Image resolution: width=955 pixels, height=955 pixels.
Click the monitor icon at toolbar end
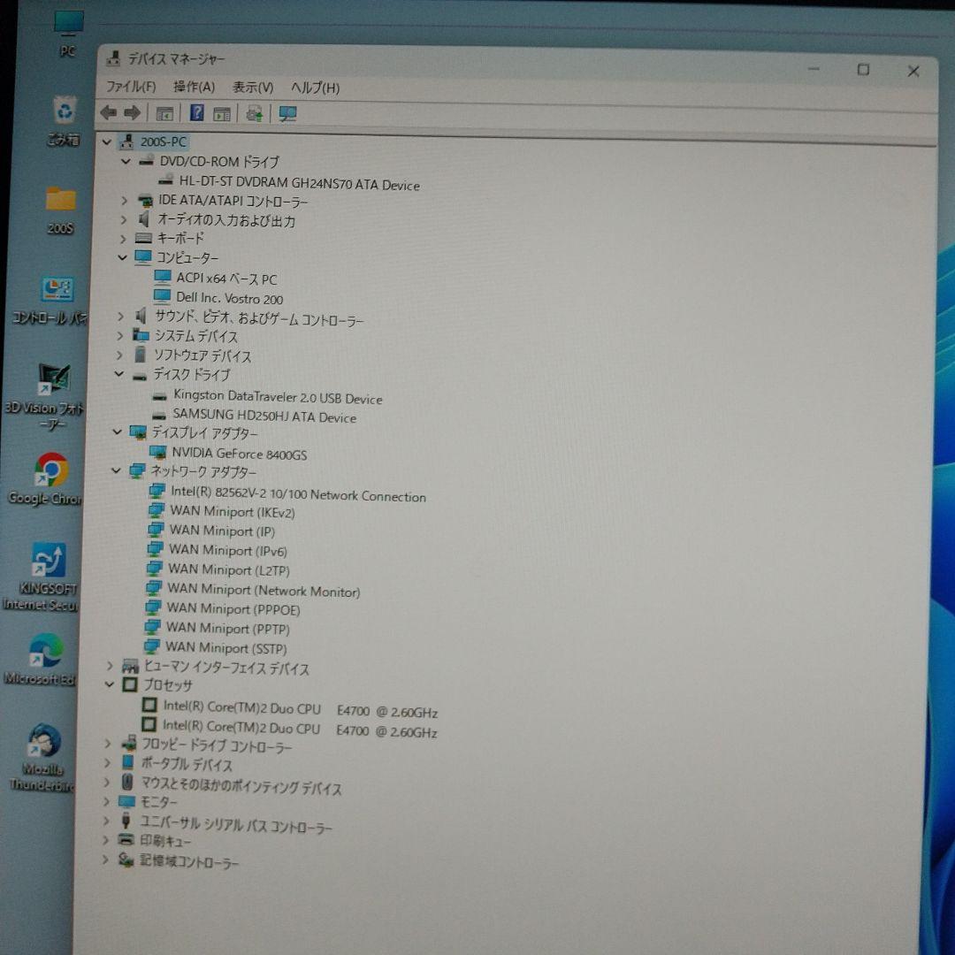pyautogui.click(x=286, y=112)
